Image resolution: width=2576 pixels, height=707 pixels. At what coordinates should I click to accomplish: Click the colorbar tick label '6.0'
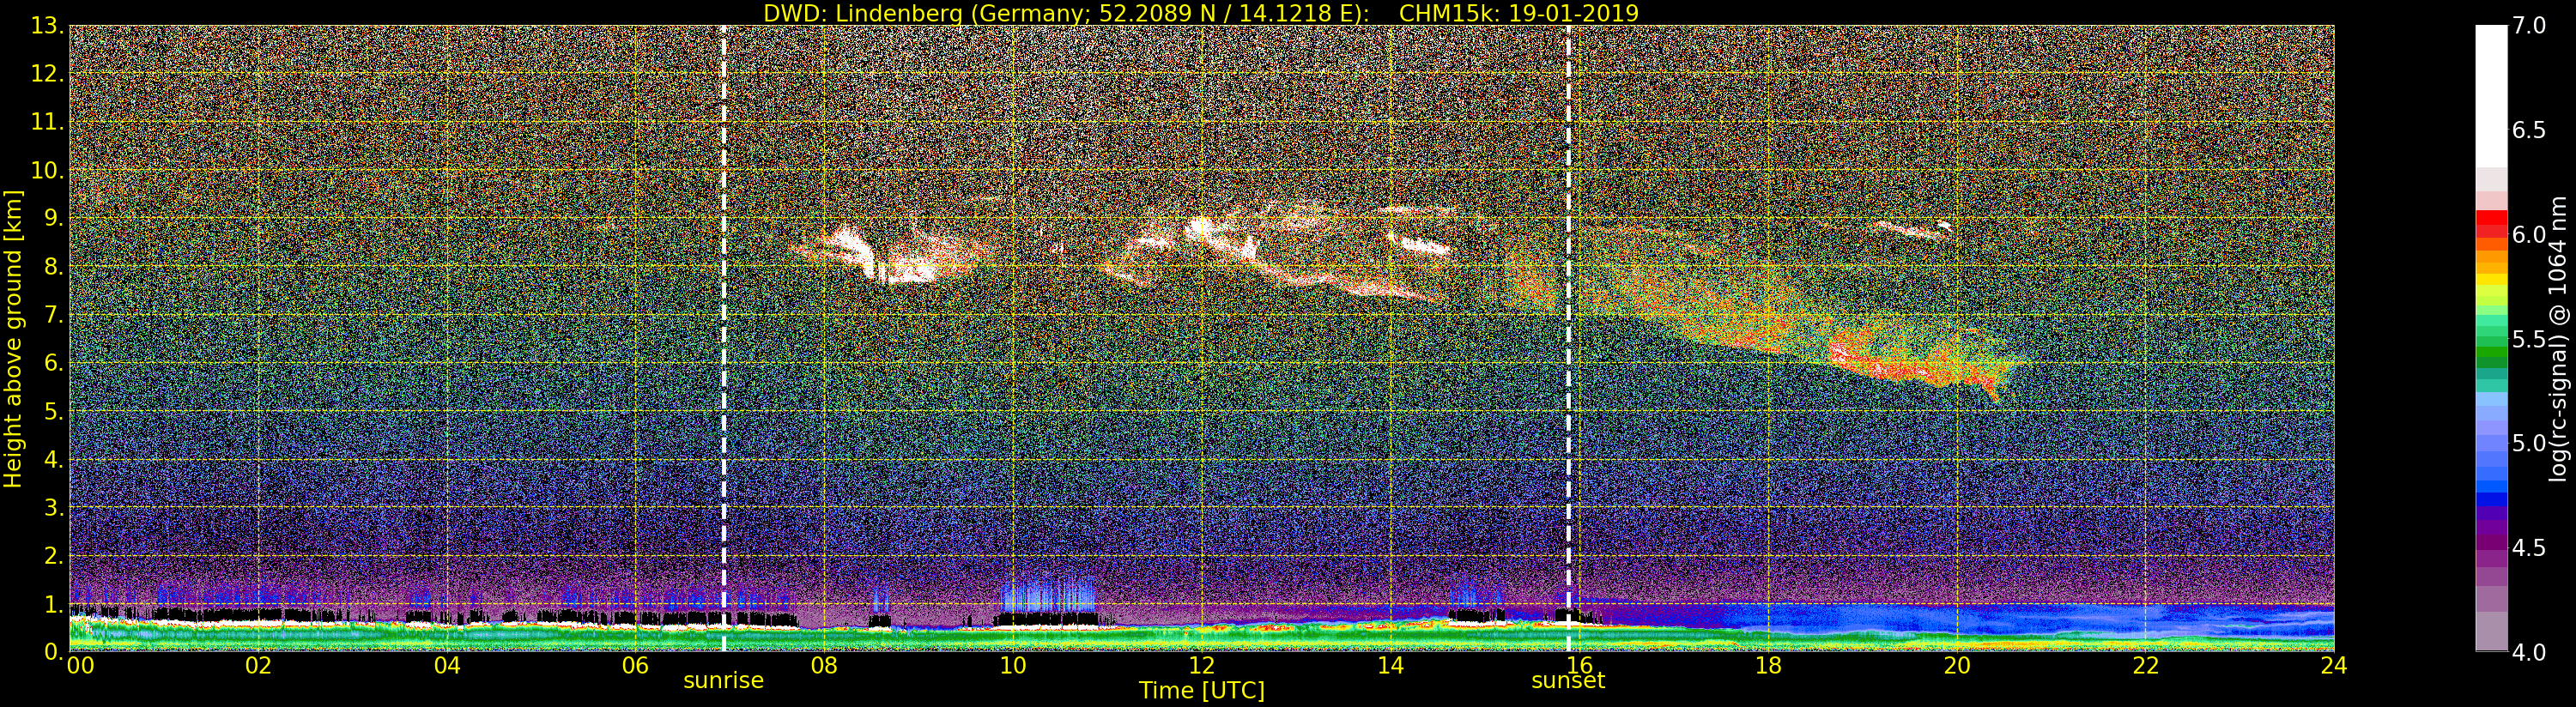2529,234
